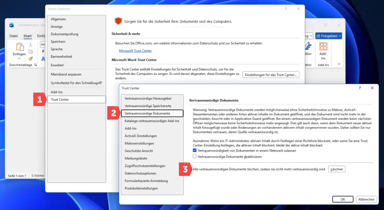Open Datenschutzoptionen section
Image resolution: width=384 pixels, height=210 pixels.
(152, 173)
